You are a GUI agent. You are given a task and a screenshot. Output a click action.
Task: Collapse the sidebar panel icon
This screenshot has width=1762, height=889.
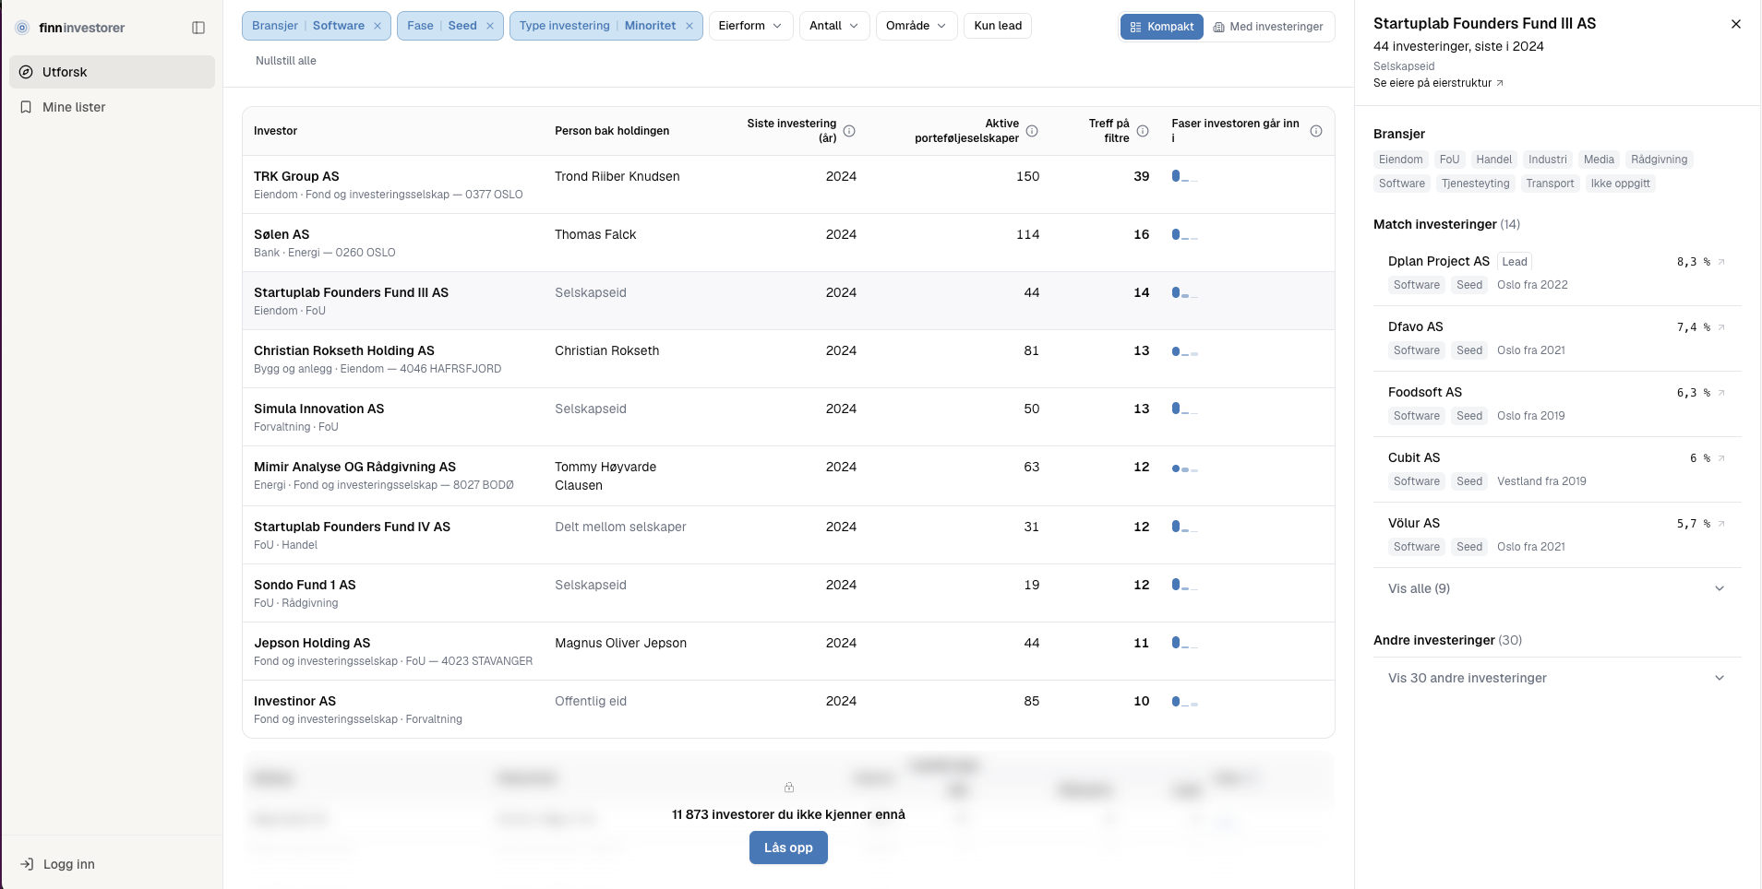point(198,28)
